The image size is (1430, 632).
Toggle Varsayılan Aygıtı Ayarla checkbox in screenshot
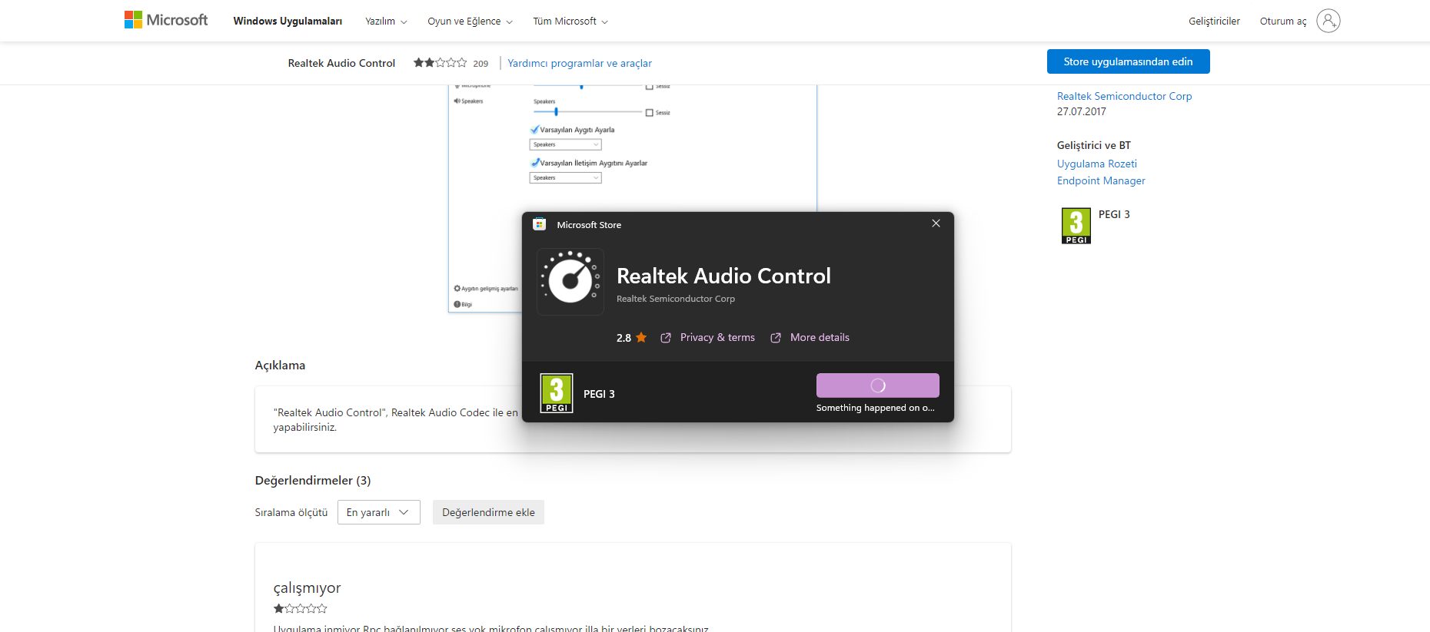point(534,130)
